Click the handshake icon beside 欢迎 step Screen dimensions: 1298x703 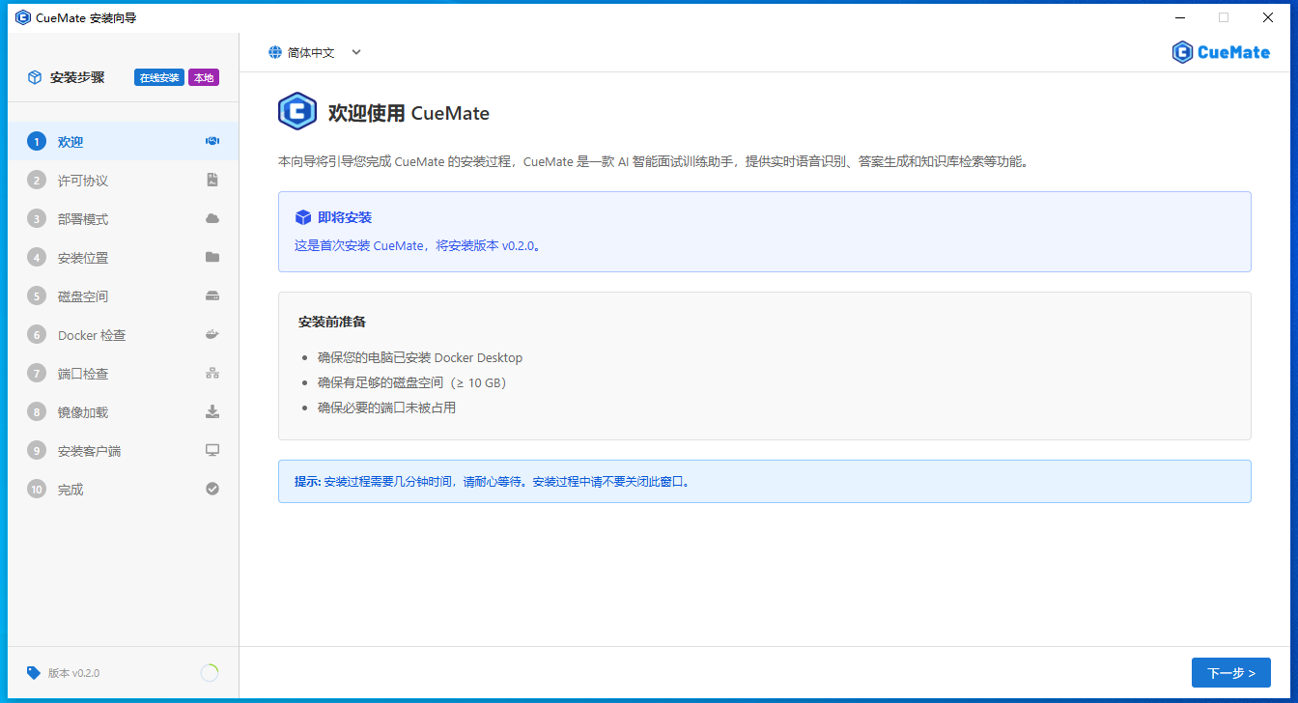pyautogui.click(x=212, y=141)
